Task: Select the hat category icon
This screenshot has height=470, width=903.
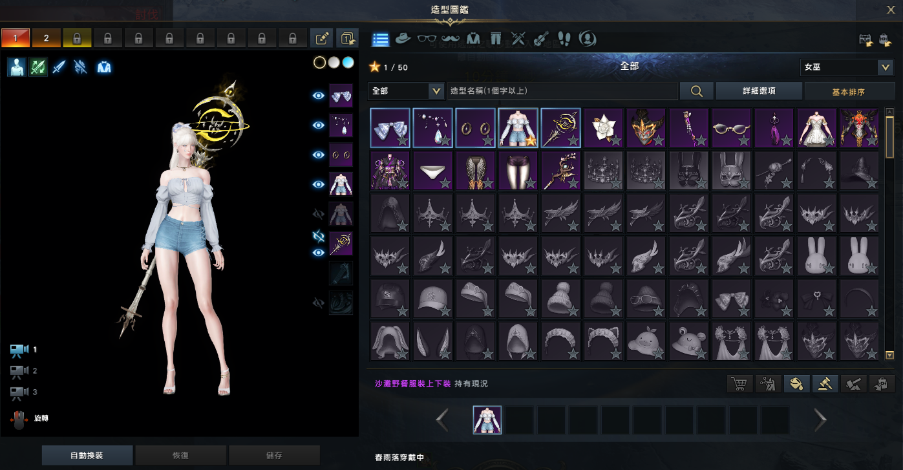Action: [x=403, y=39]
